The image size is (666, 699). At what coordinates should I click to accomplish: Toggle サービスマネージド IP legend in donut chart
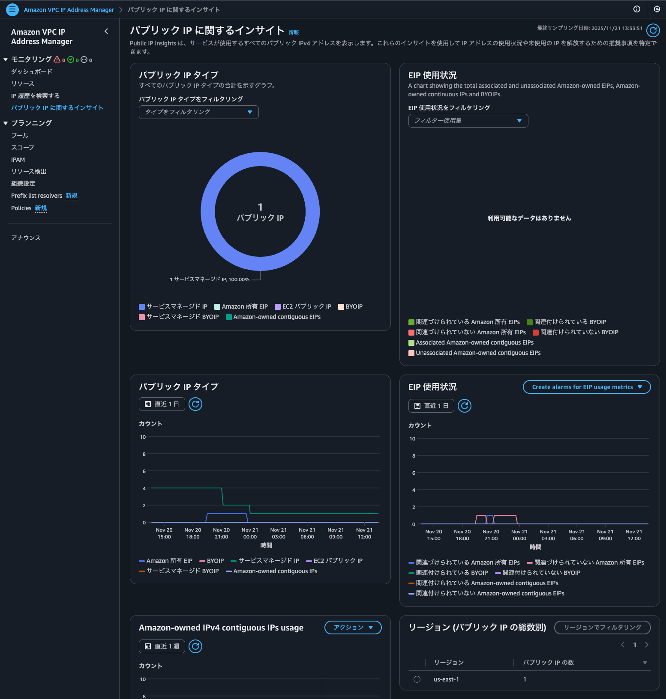(x=173, y=306)
